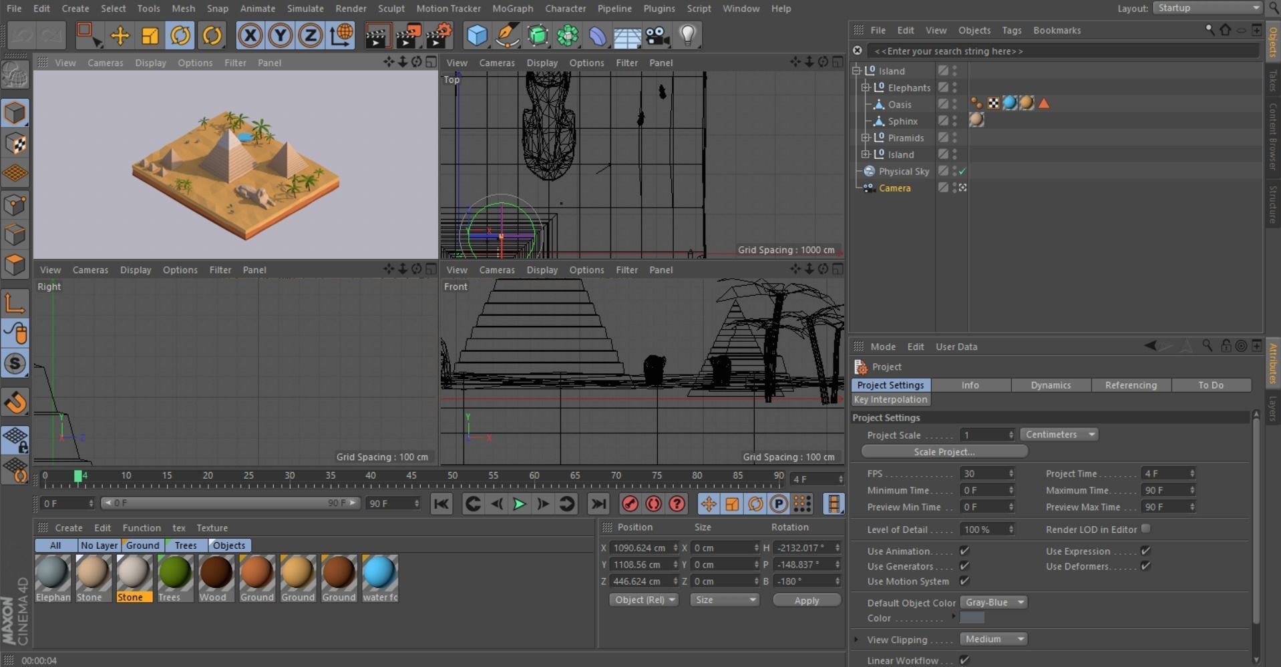
Task: Toggle Z axis lock
Action: (x=310, y=35)
